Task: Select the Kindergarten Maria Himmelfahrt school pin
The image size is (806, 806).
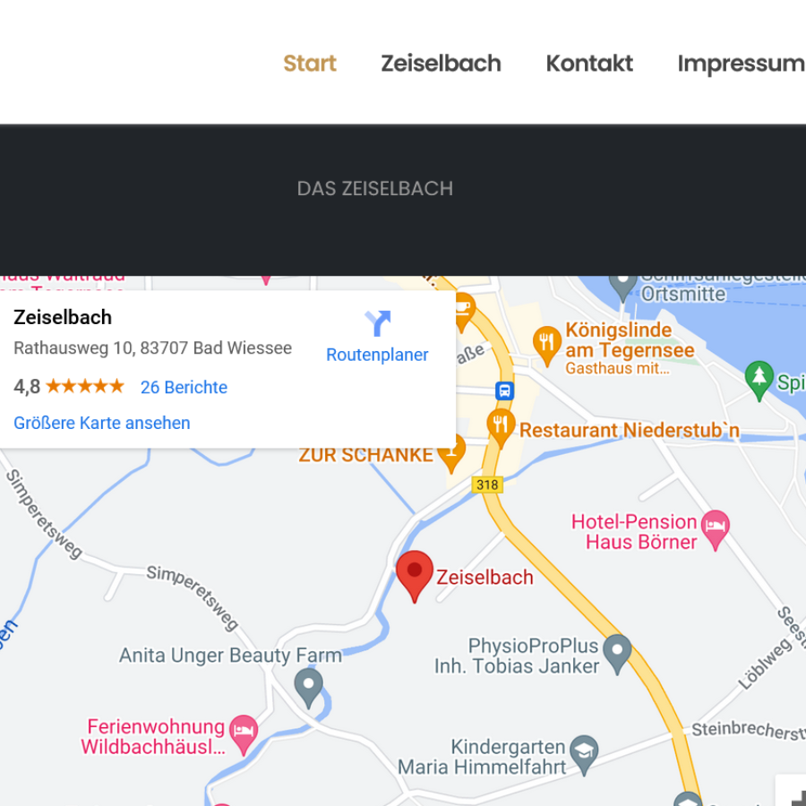Action: pos(585,755)
